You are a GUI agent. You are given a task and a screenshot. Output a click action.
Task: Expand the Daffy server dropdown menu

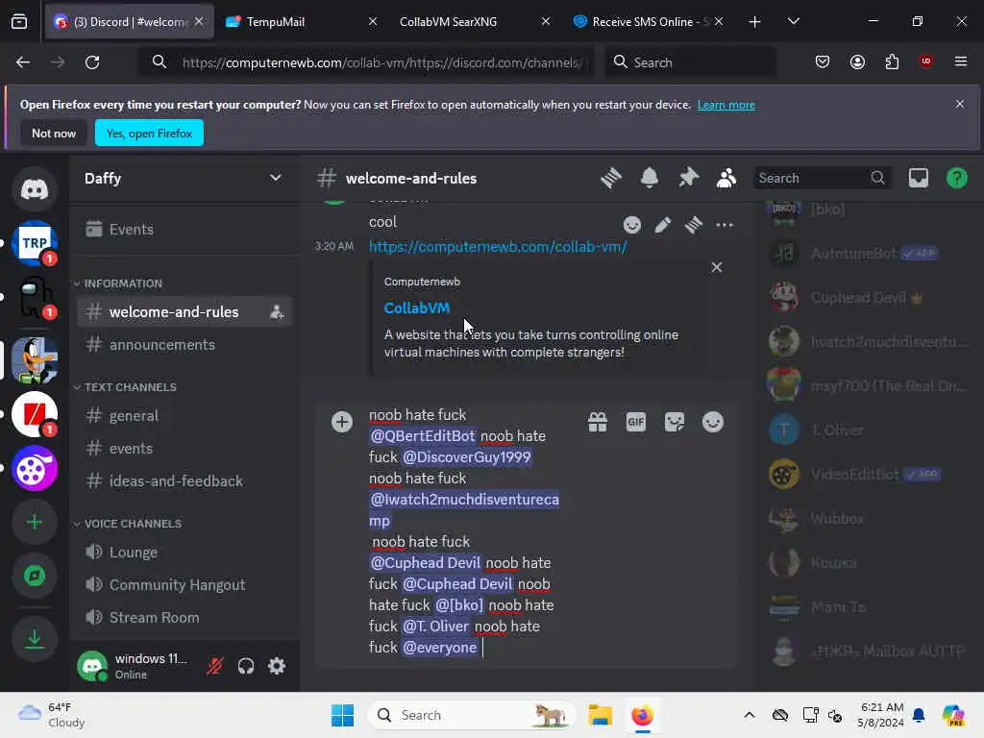275,178
